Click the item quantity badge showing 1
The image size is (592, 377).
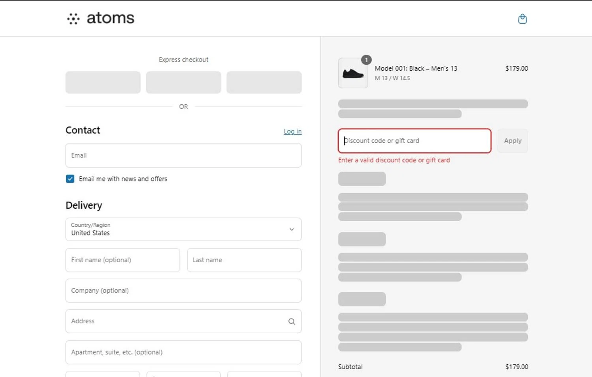click(x=366, y=60)
